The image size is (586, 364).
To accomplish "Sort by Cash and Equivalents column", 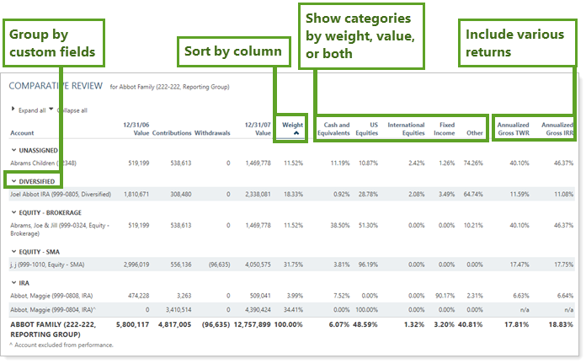I will (x=333, y=129).
